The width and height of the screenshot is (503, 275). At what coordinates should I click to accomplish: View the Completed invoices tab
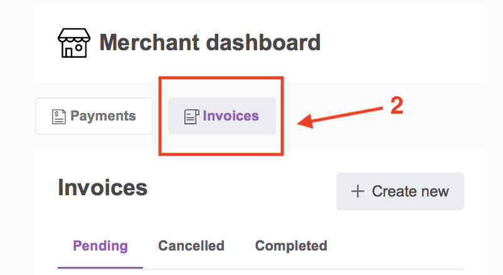[291, 246]
